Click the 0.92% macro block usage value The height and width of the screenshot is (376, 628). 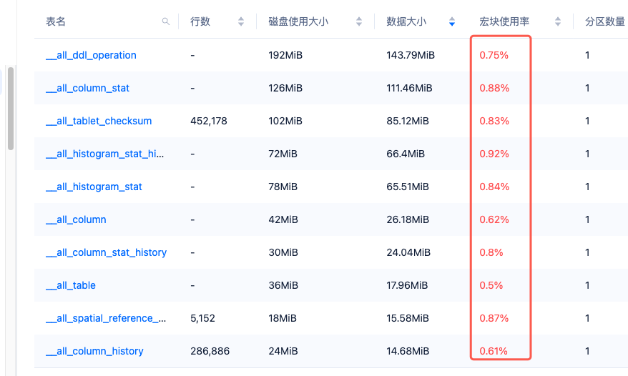point(494,154)
